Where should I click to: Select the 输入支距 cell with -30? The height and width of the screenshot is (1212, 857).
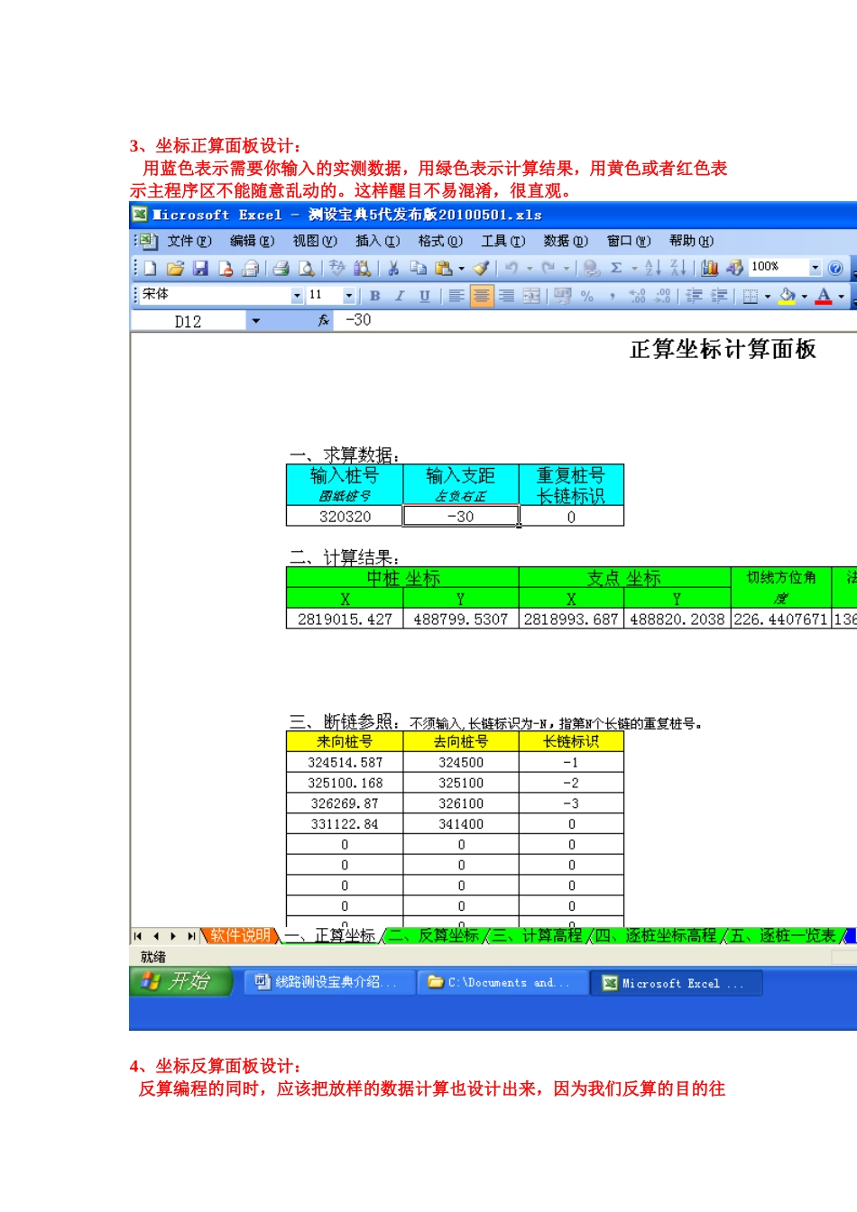pyautogui.click(x=461, y=517)
